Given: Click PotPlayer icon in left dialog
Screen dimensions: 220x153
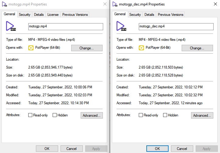Looking at the screenshot, I should point(31,48).
